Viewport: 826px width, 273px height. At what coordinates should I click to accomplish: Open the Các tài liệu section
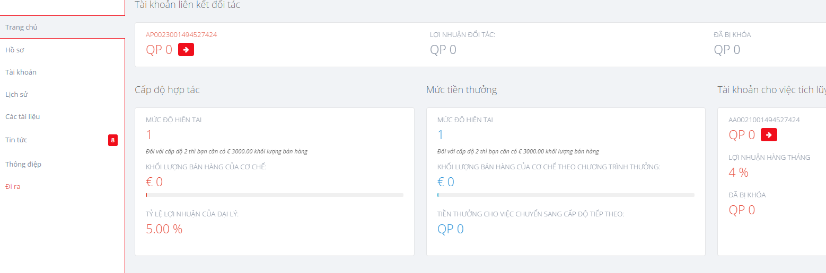(x=23, y=116)
